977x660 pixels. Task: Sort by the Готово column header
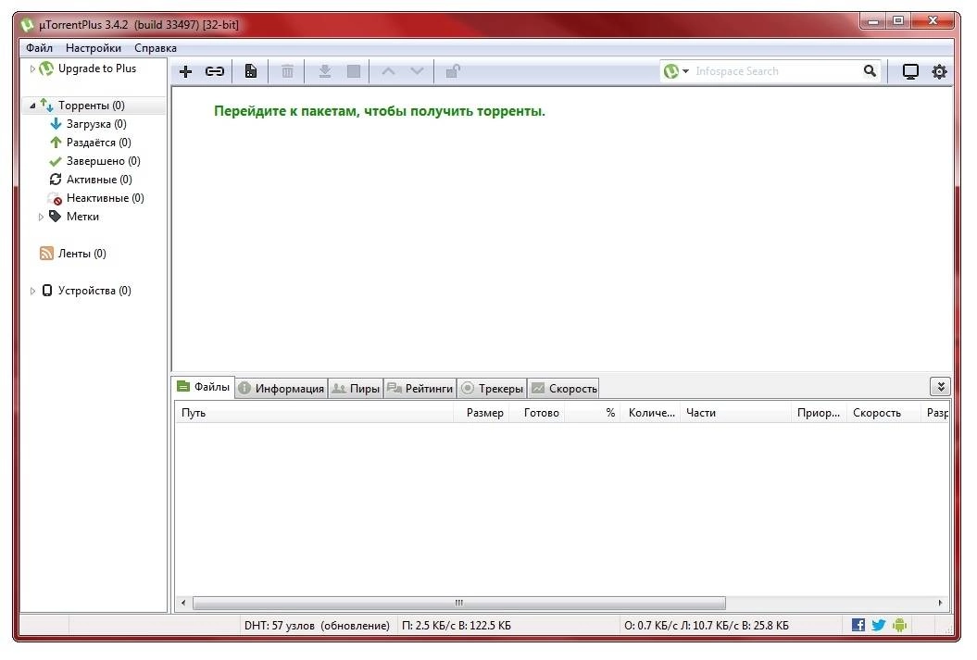(x=537, y=413)
